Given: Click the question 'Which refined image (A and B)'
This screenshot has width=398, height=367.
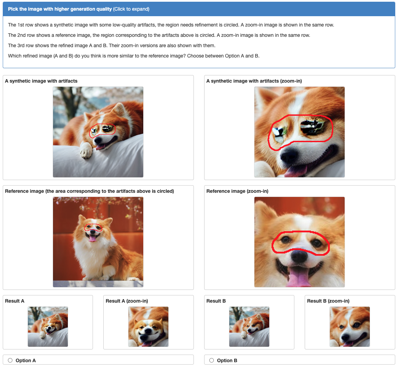Looking at the screenshot, I should click(x=134, y=56).
